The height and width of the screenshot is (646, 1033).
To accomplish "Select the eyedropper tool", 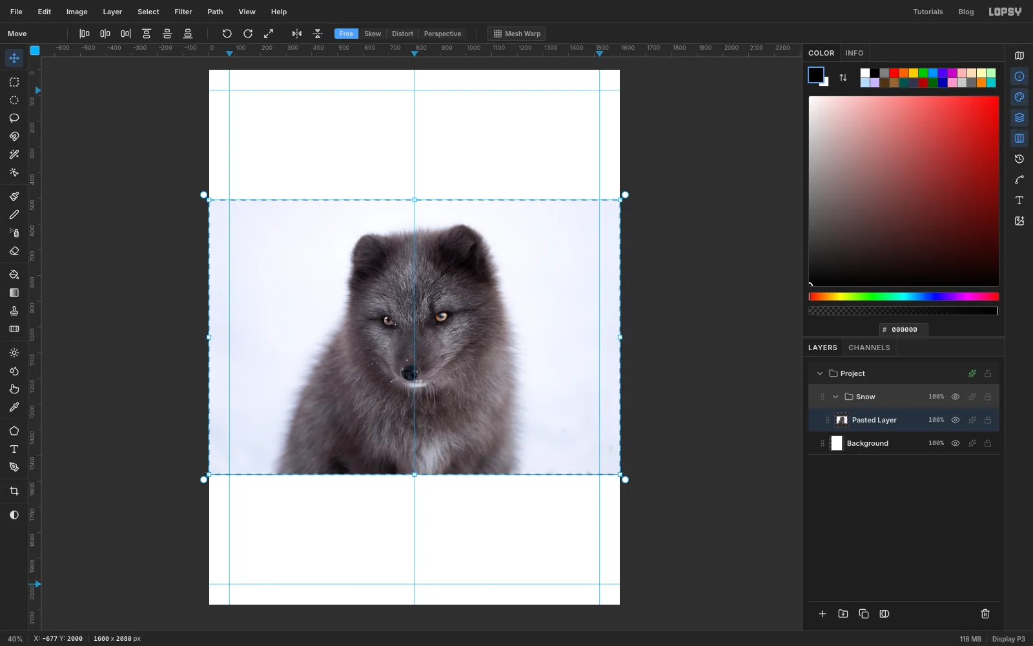I will [x=14, y=407].
